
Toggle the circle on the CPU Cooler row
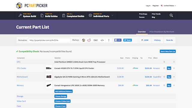164,68
